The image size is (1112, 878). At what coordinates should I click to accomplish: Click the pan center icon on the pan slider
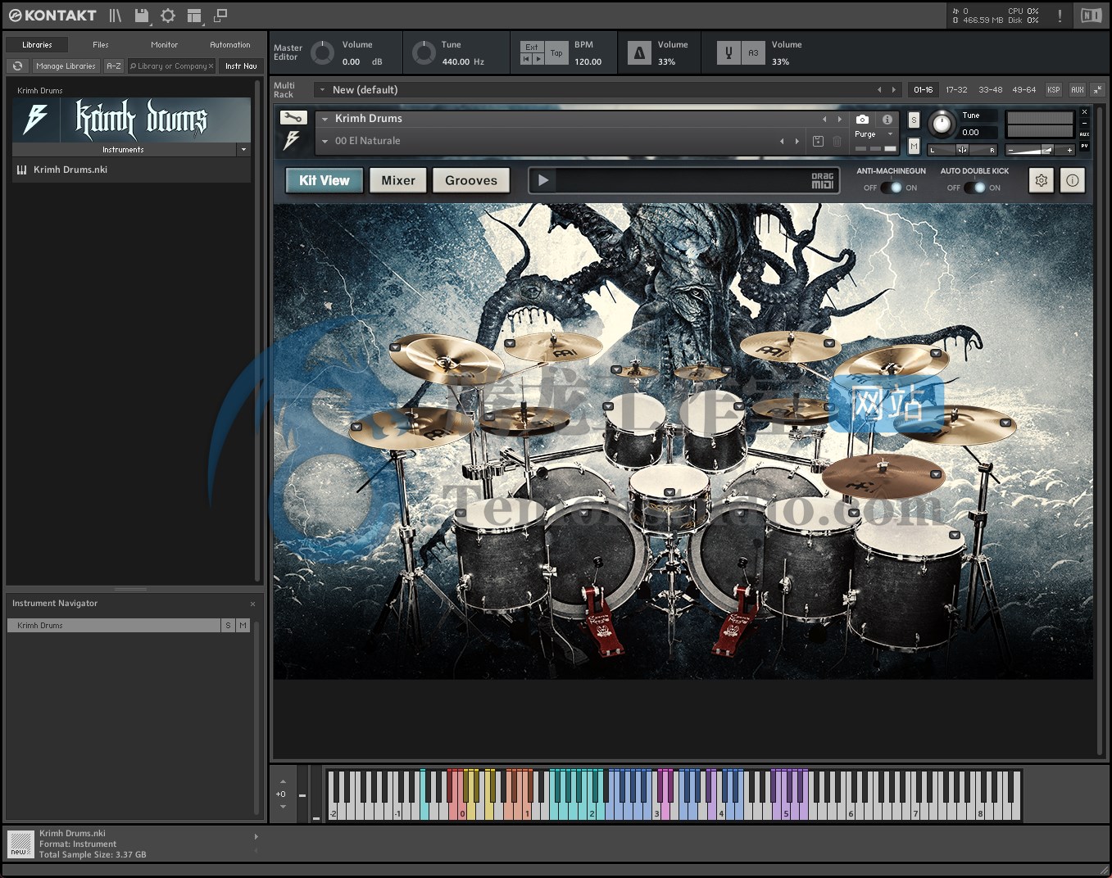coord(963,150)
